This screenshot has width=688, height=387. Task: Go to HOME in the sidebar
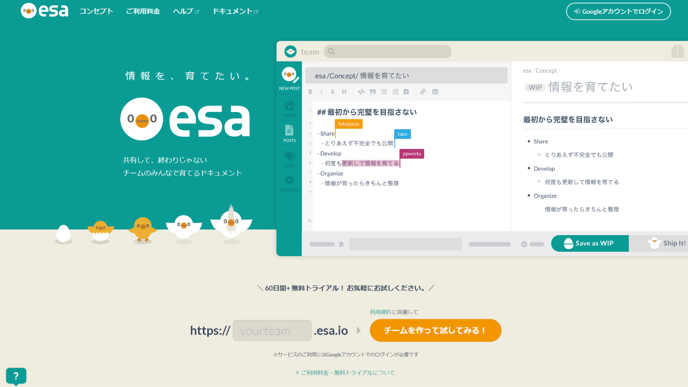click(x=289, y=109)
